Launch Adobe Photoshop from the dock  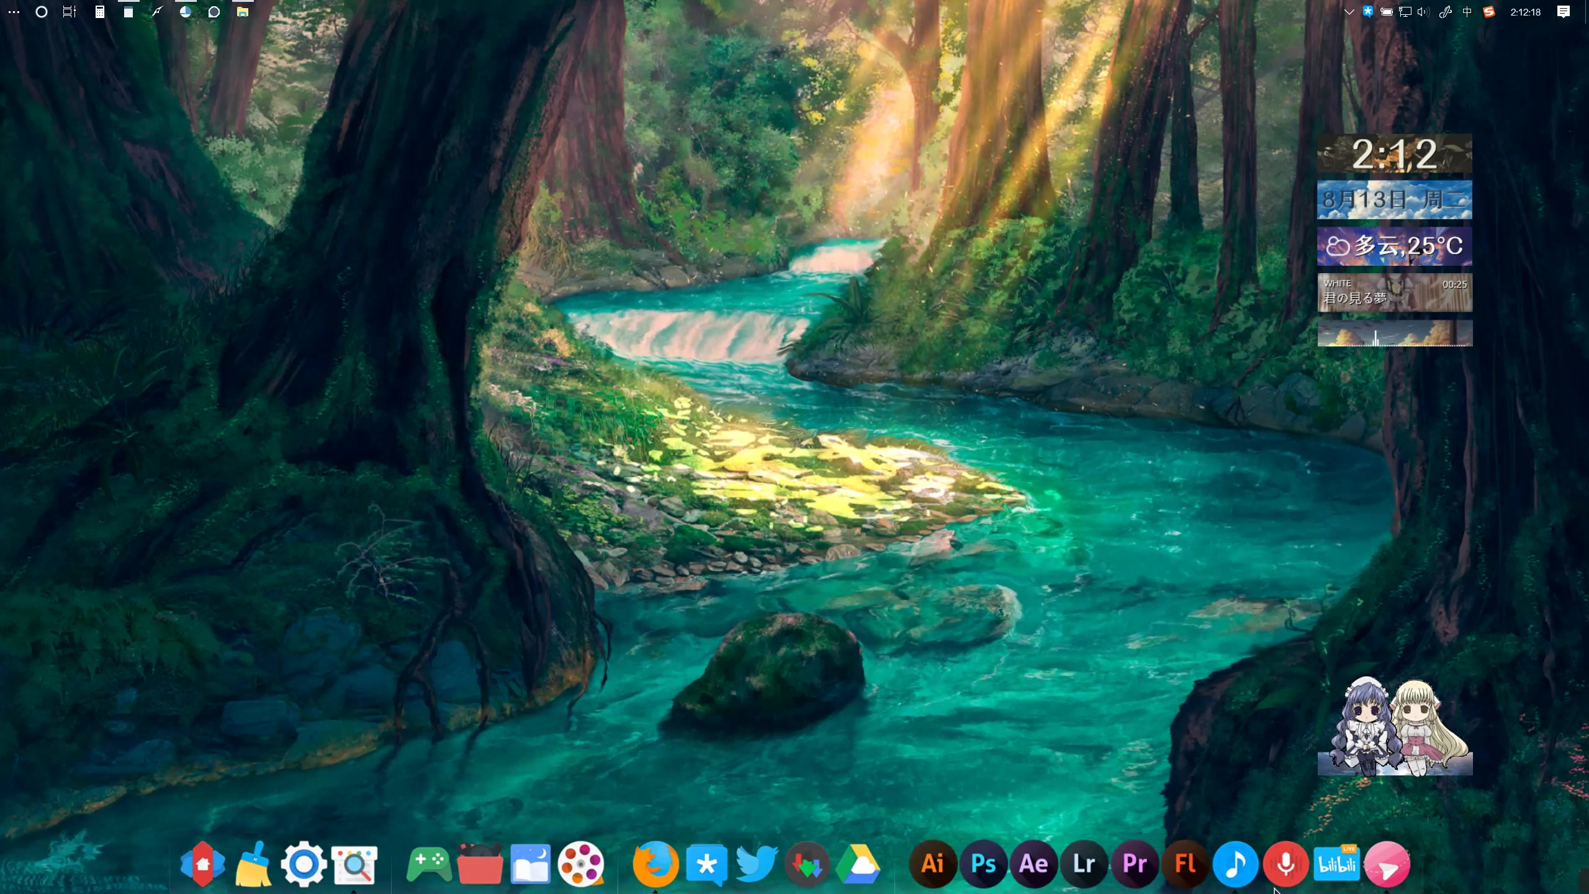point(983,863)
